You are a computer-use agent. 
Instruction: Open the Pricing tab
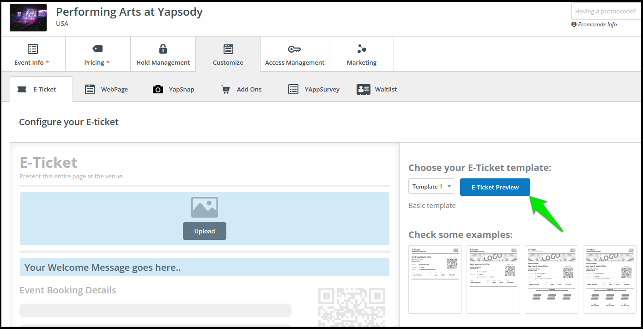click(x=98, y=54)
